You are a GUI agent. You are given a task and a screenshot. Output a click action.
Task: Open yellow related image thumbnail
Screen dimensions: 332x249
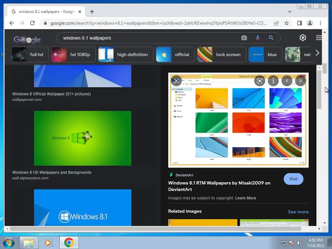click(203, 222)
